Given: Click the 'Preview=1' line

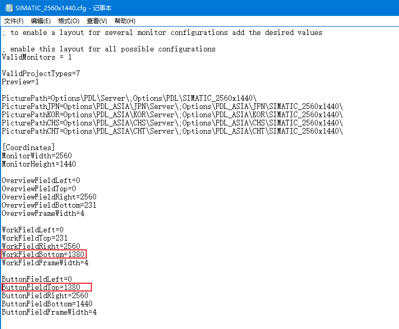Looking at the screenshot, I should pos(21,82).
